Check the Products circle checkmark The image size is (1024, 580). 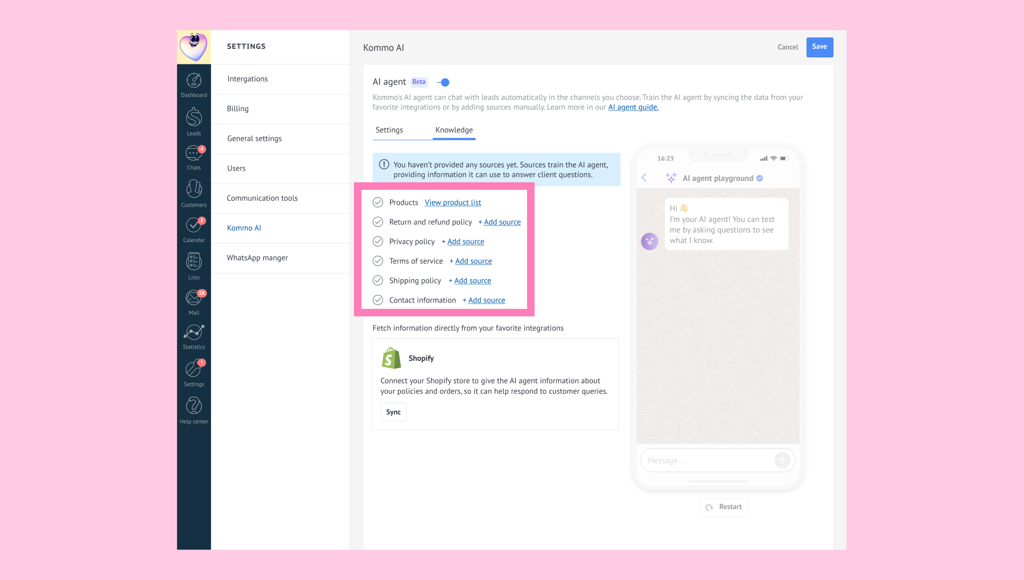coord(378,202)
